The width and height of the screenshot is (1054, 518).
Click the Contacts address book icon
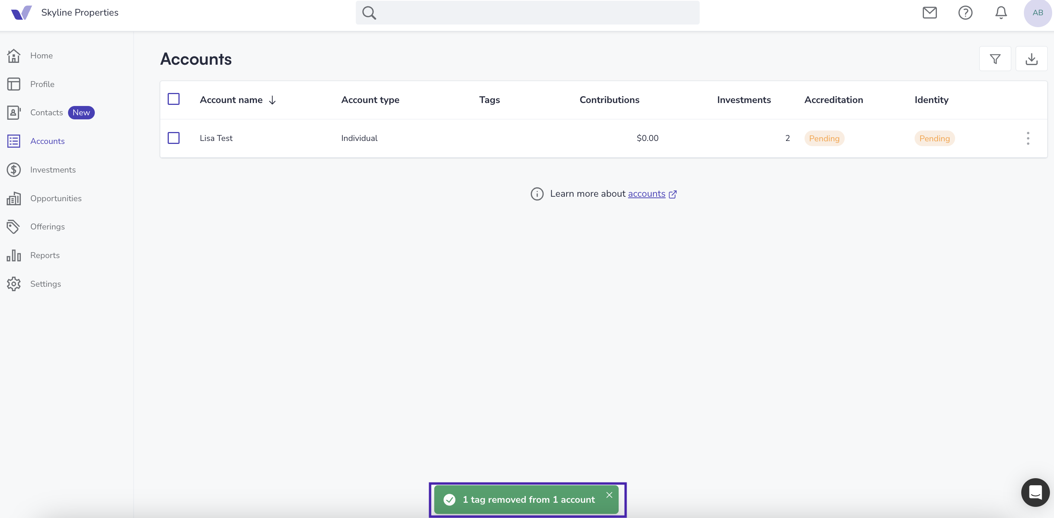[x=13, y=113]
